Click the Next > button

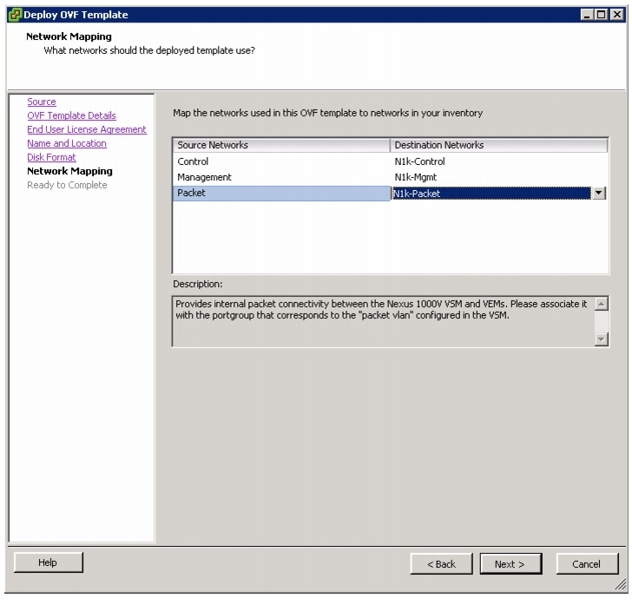[510, 564]
